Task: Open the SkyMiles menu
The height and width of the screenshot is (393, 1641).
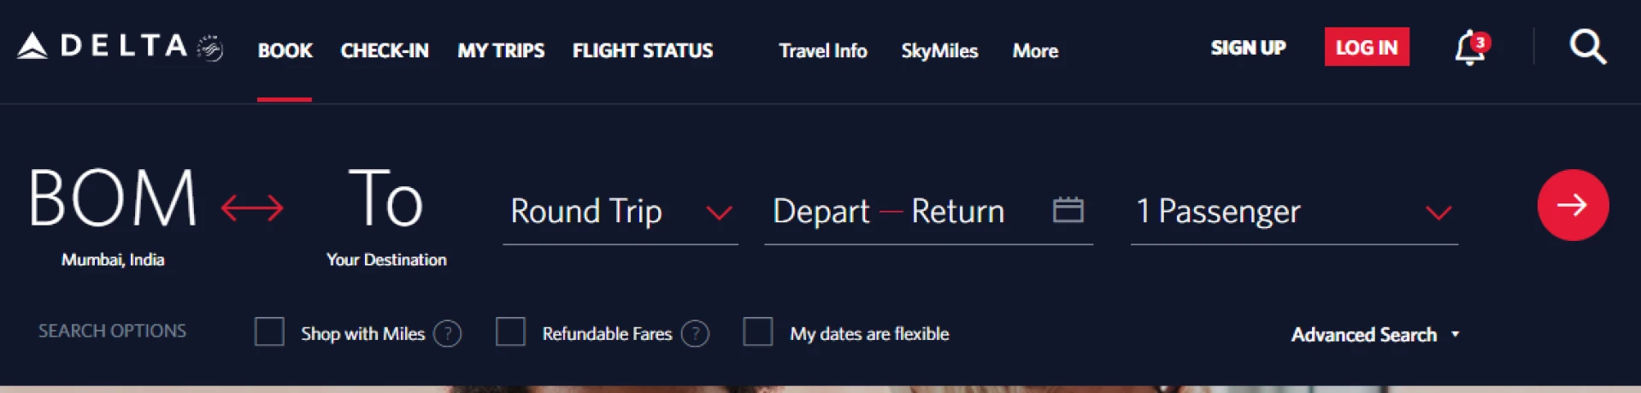Action: click(x=939, y=51)
